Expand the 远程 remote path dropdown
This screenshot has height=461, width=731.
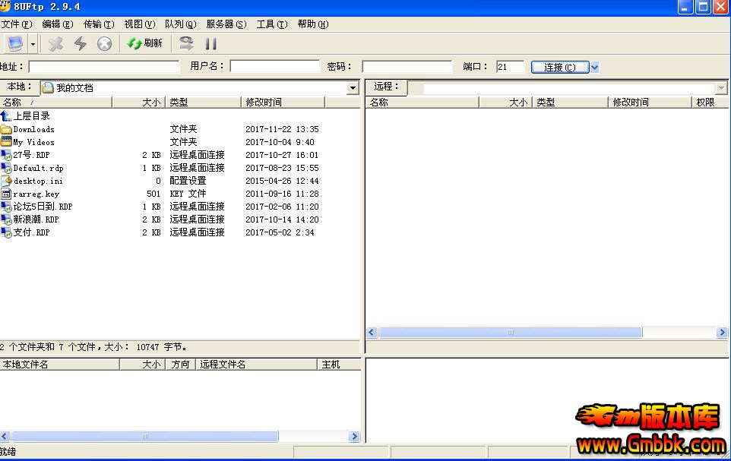(x=721, y=87)
